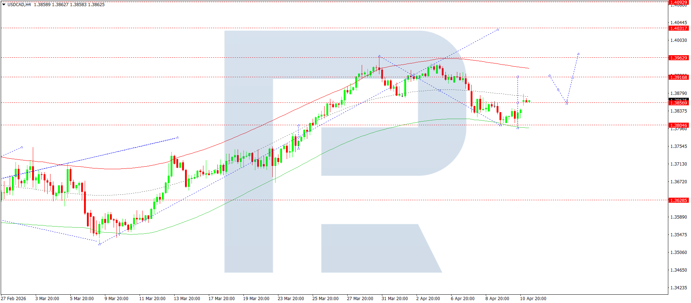Image resolution: width=691 pixels, height=303 pixels.
Task: Select end of red moving average line
Action: [529, 68]
